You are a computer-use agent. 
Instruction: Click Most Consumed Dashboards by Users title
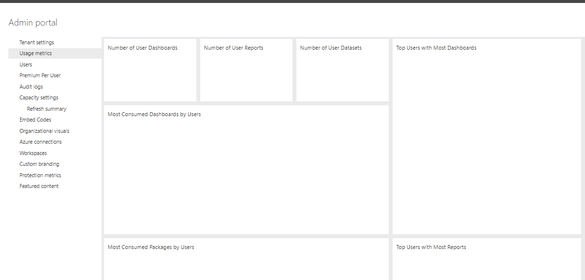pyautogui.click(x=154, y=114)
